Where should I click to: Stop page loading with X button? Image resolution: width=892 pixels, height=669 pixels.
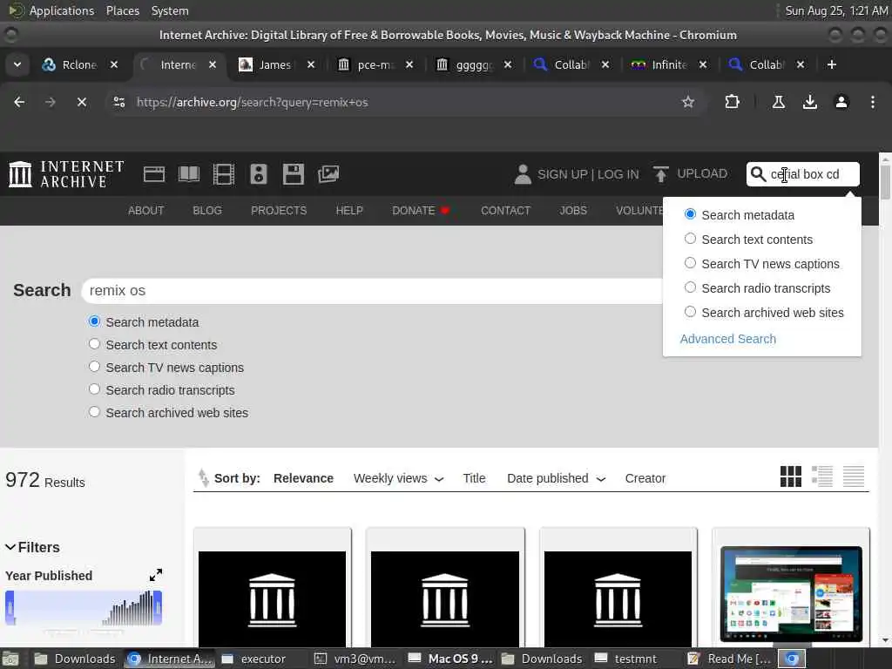[81, 102]
